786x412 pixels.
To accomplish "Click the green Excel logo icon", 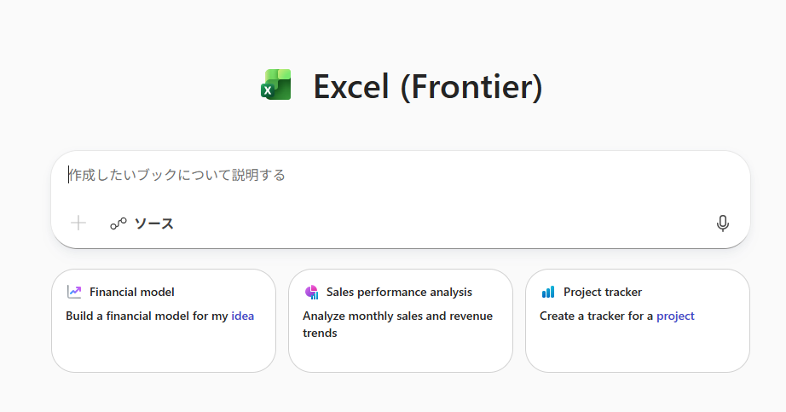I will pyautogui.click(x=276, y=86).
